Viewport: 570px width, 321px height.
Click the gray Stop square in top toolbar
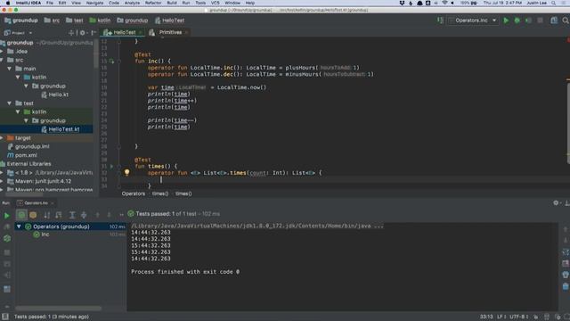[541, 21]
